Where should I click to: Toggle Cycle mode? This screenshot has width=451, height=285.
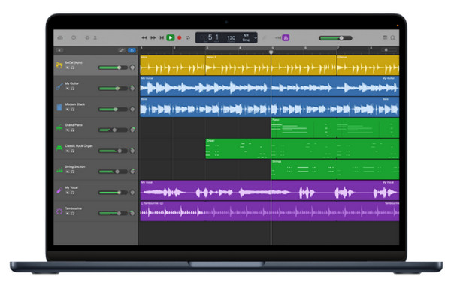188,38
